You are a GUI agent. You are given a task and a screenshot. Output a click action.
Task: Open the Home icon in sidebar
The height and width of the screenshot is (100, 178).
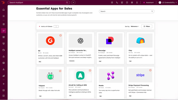point(4,10)
